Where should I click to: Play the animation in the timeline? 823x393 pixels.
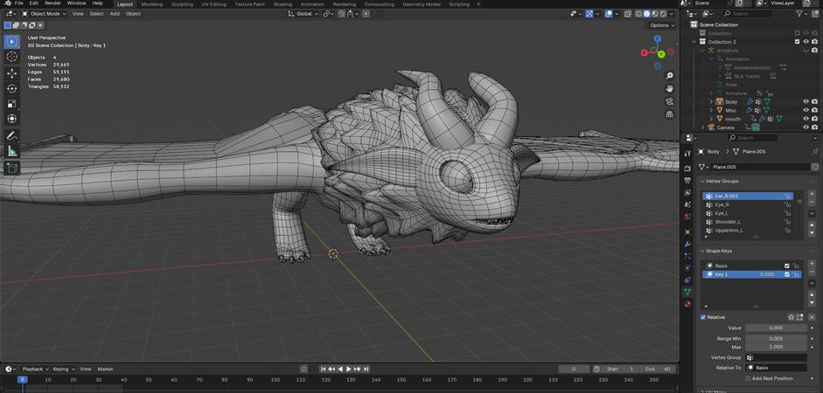(x=349, y=369)
